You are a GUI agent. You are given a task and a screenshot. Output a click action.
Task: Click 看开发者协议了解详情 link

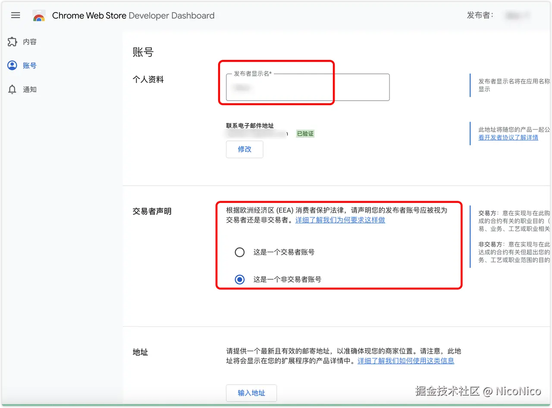click(508, 137)
